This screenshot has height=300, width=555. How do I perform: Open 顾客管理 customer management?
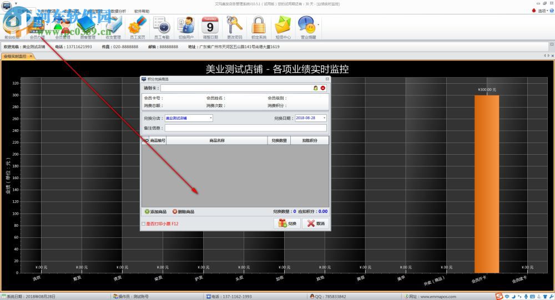pyautogui.click(x=88, y=28)
